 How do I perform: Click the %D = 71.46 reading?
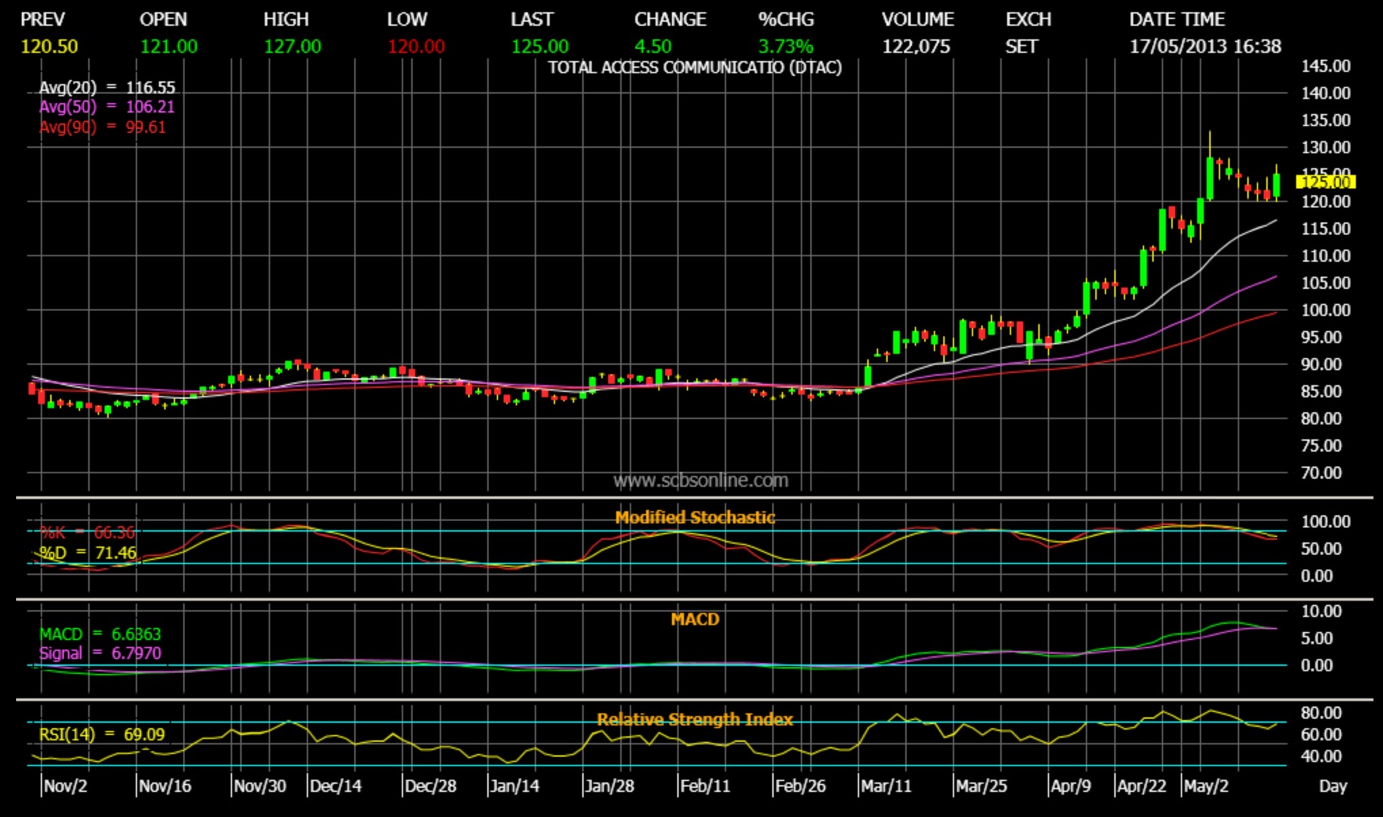click(x=88, y=553)
